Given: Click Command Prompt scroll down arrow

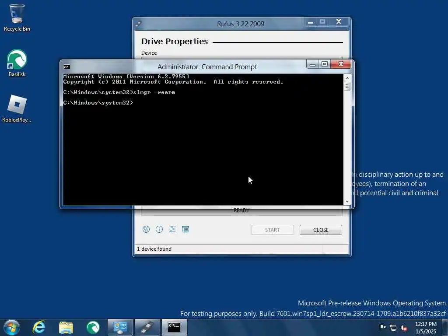Looking at the screenshot, I should coord(347,202).
